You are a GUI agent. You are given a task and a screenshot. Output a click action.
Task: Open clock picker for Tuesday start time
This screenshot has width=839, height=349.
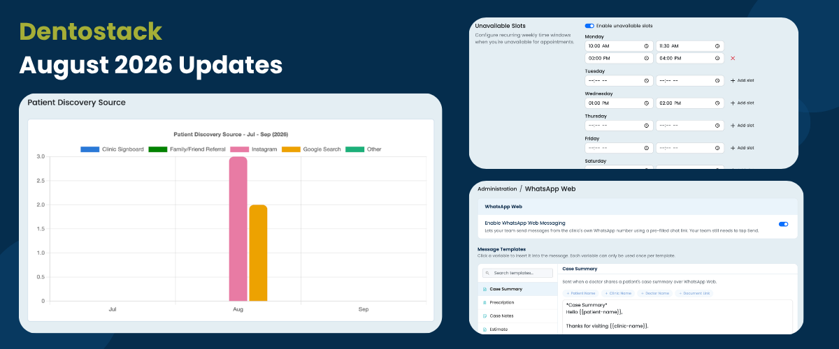(x=647, y=80)
